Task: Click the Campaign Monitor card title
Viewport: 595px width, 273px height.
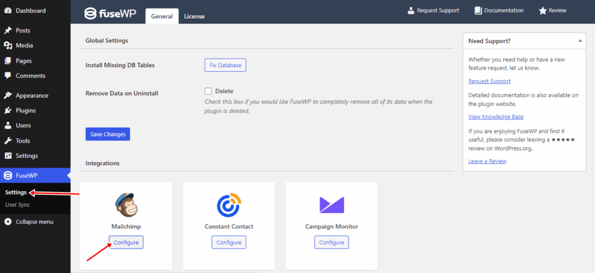Action: point(332,227)
